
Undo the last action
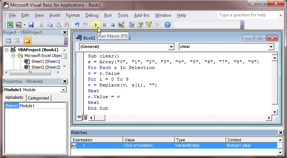coord(77,25)
